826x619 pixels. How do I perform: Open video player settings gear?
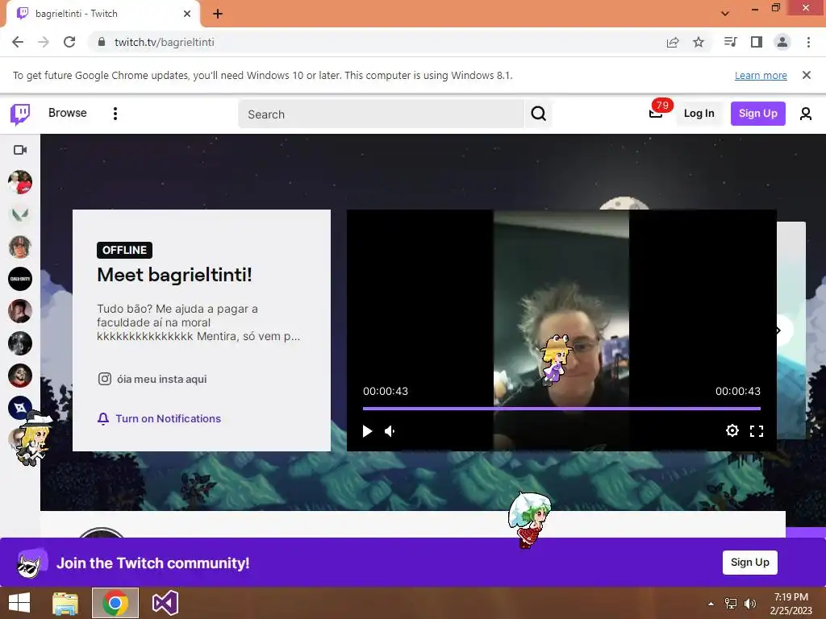tap(732, 430)
